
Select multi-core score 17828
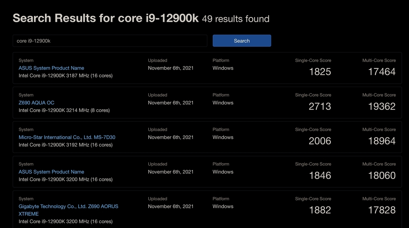pyautogui.click(x=382, y=210)
